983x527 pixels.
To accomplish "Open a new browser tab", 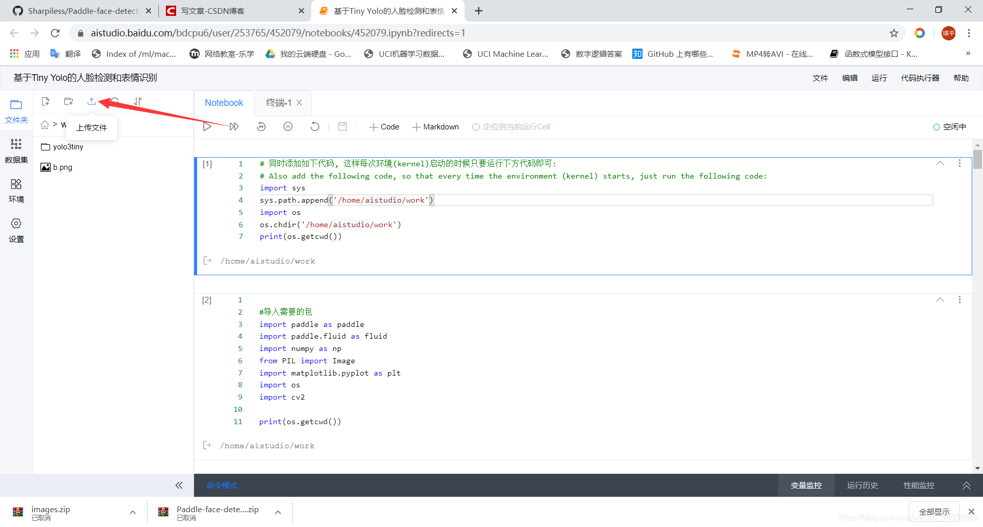I will pos(479,11).
